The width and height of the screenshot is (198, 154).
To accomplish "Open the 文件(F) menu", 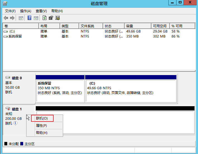I will pos(10,11).
